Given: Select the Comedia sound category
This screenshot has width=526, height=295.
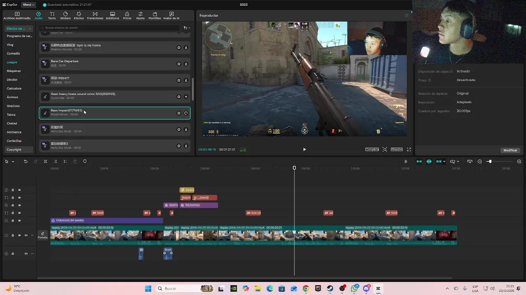Looking at the screenshot, I should 13,53.
